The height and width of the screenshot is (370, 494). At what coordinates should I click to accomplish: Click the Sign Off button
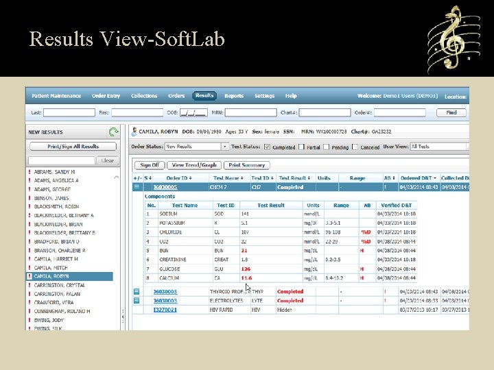pyautogui.click(x=150, y=165)
